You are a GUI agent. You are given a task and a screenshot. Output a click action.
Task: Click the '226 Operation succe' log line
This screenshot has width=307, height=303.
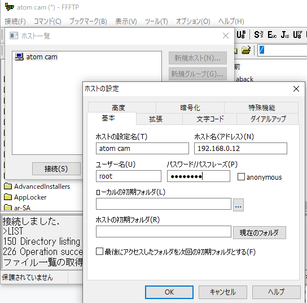(43, 252)
